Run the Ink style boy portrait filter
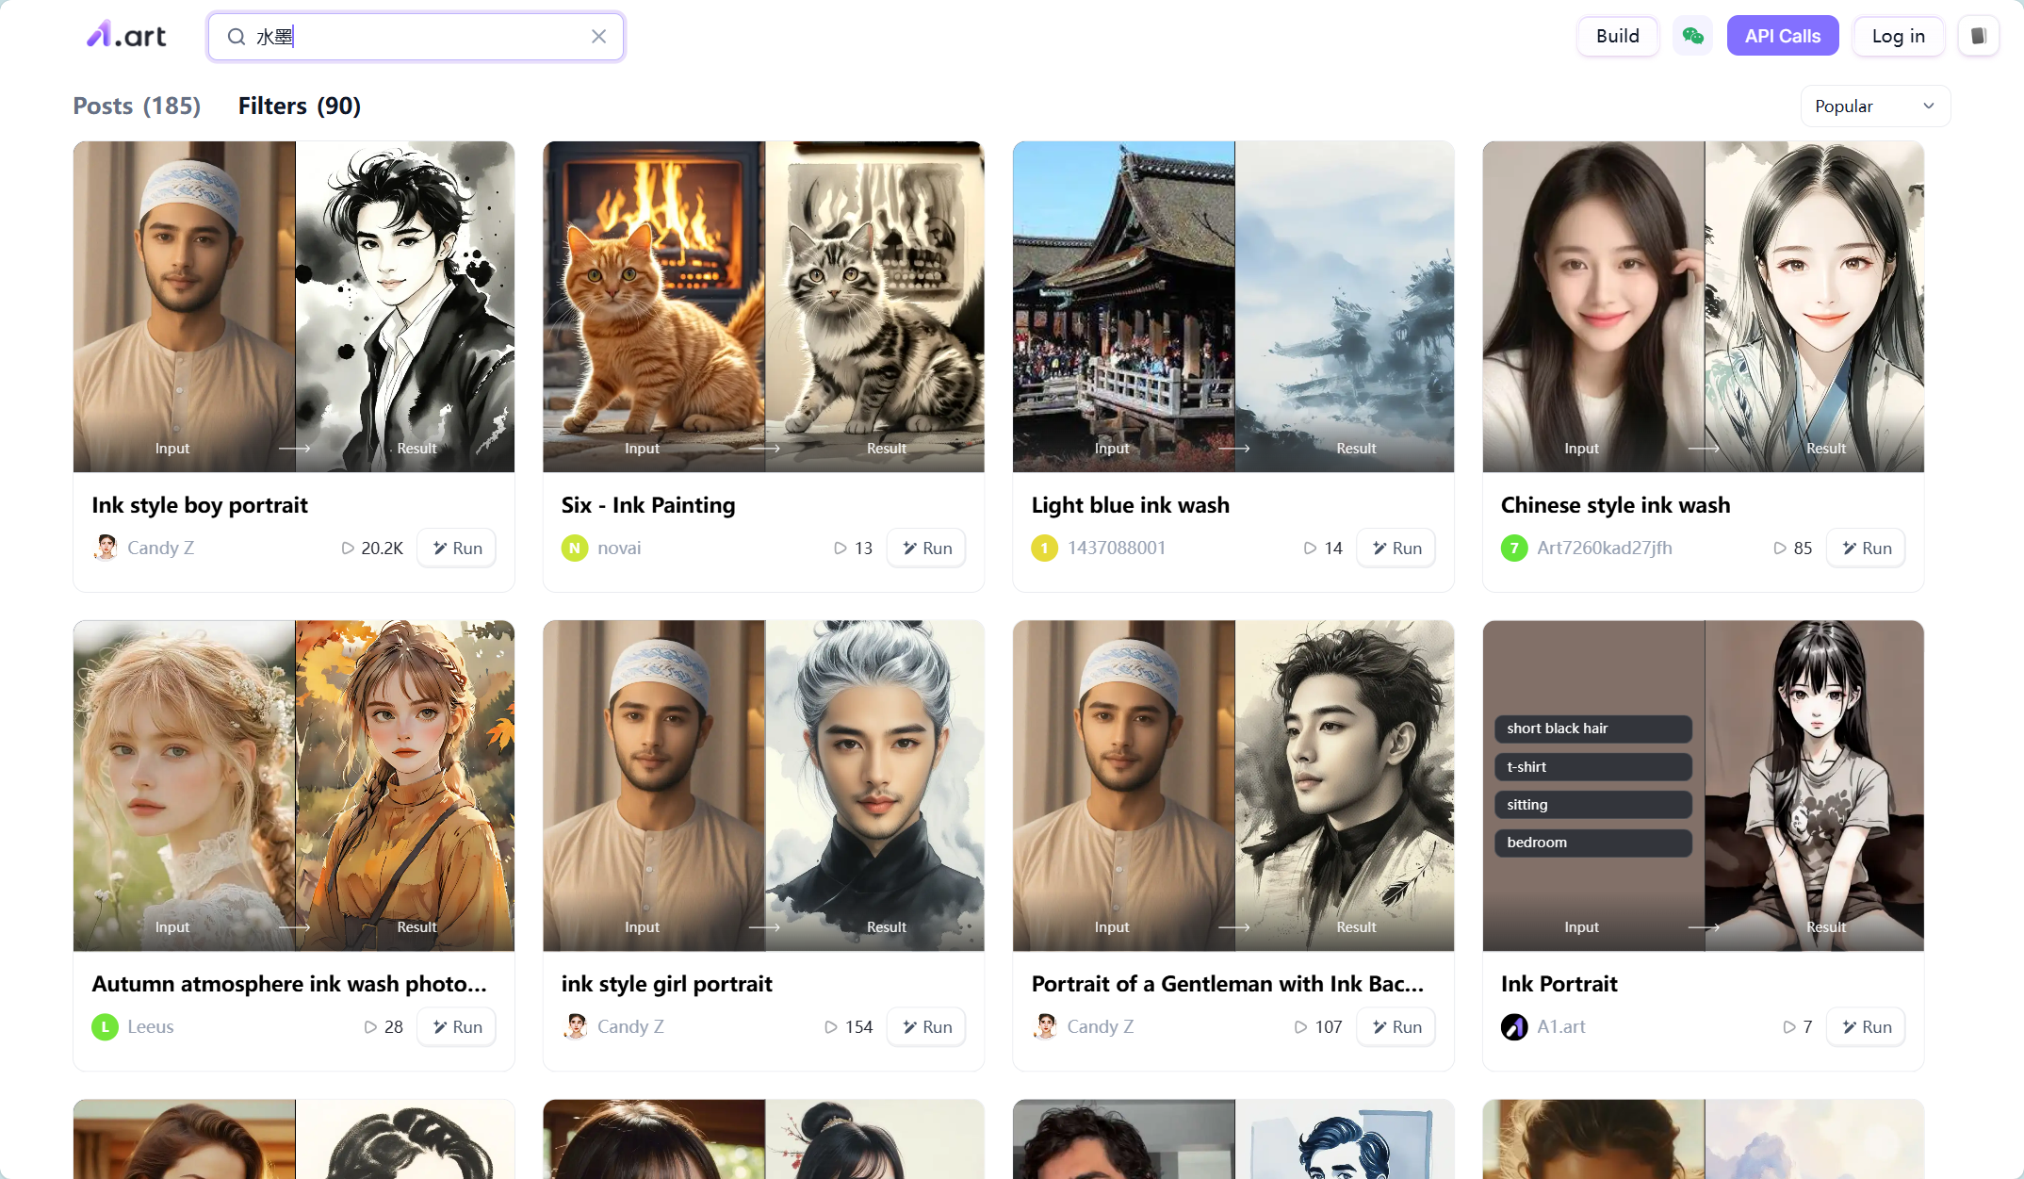This screenshot has height=1179, width=2024. coord(457,548)
